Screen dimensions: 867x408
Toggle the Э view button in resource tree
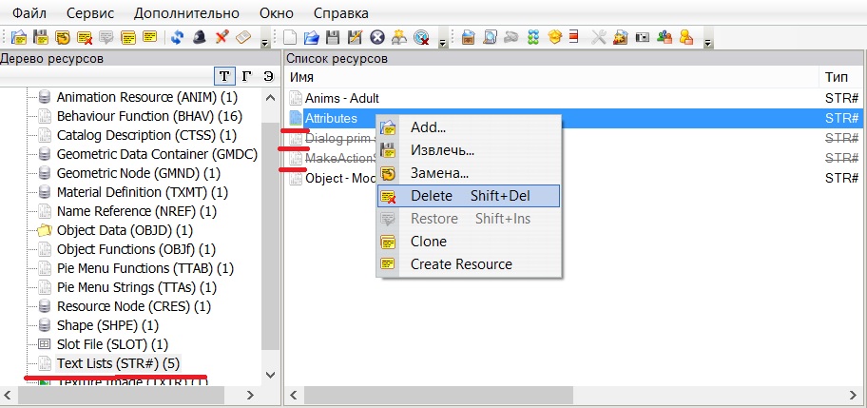[268, 75]
